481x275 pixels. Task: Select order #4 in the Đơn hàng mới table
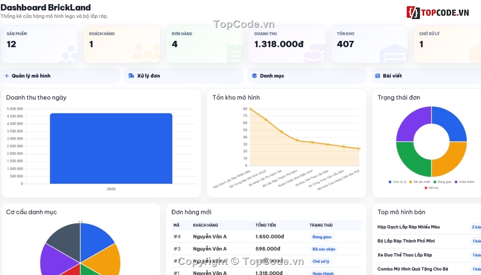click(x=266, y=237)
